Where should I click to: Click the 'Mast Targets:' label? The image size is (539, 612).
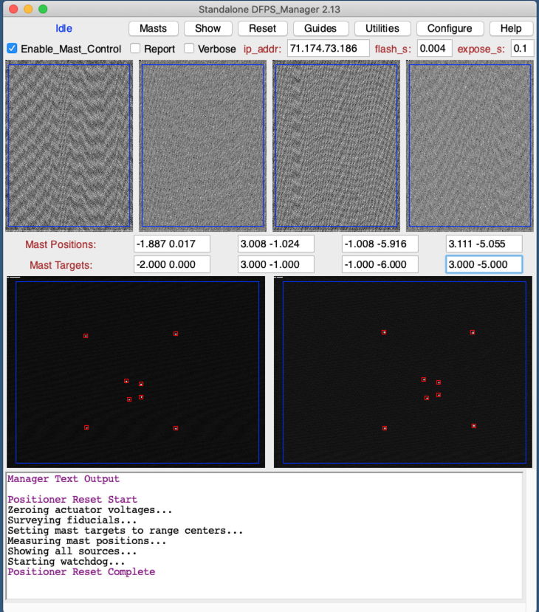click(x=61, y=265)
